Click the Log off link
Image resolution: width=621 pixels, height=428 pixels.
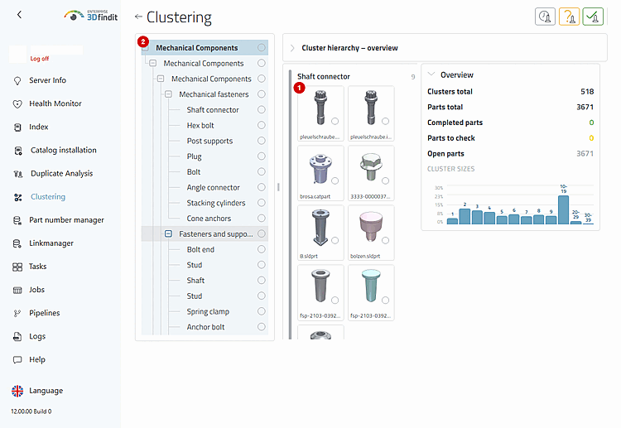[40, 59]
